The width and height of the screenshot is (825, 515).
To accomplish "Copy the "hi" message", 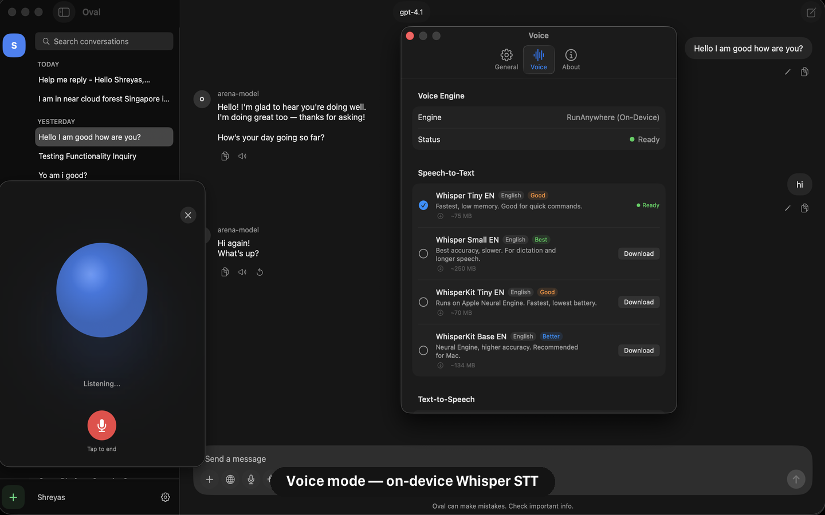I will (x=805, y=208).
